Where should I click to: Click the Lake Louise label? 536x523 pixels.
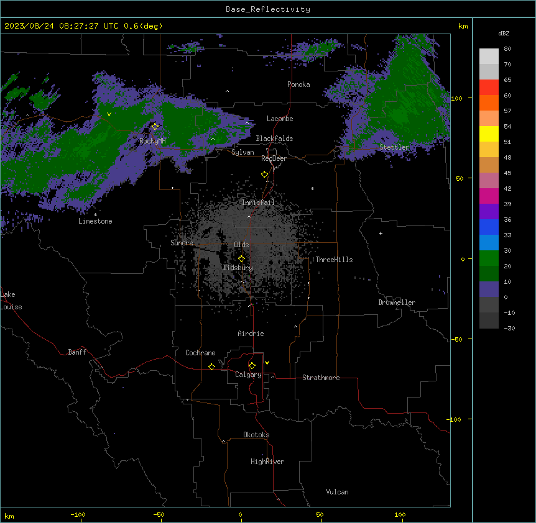pyautogui.click(x=10, y=301)
